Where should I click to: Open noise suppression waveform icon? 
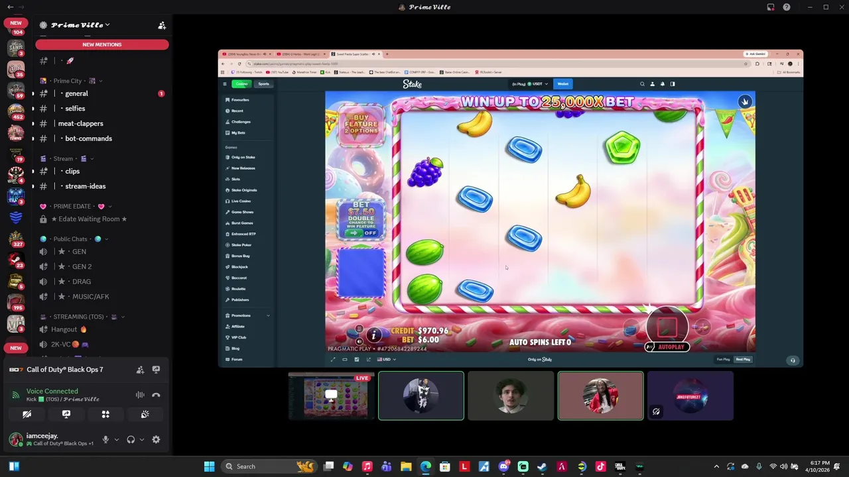140,395
